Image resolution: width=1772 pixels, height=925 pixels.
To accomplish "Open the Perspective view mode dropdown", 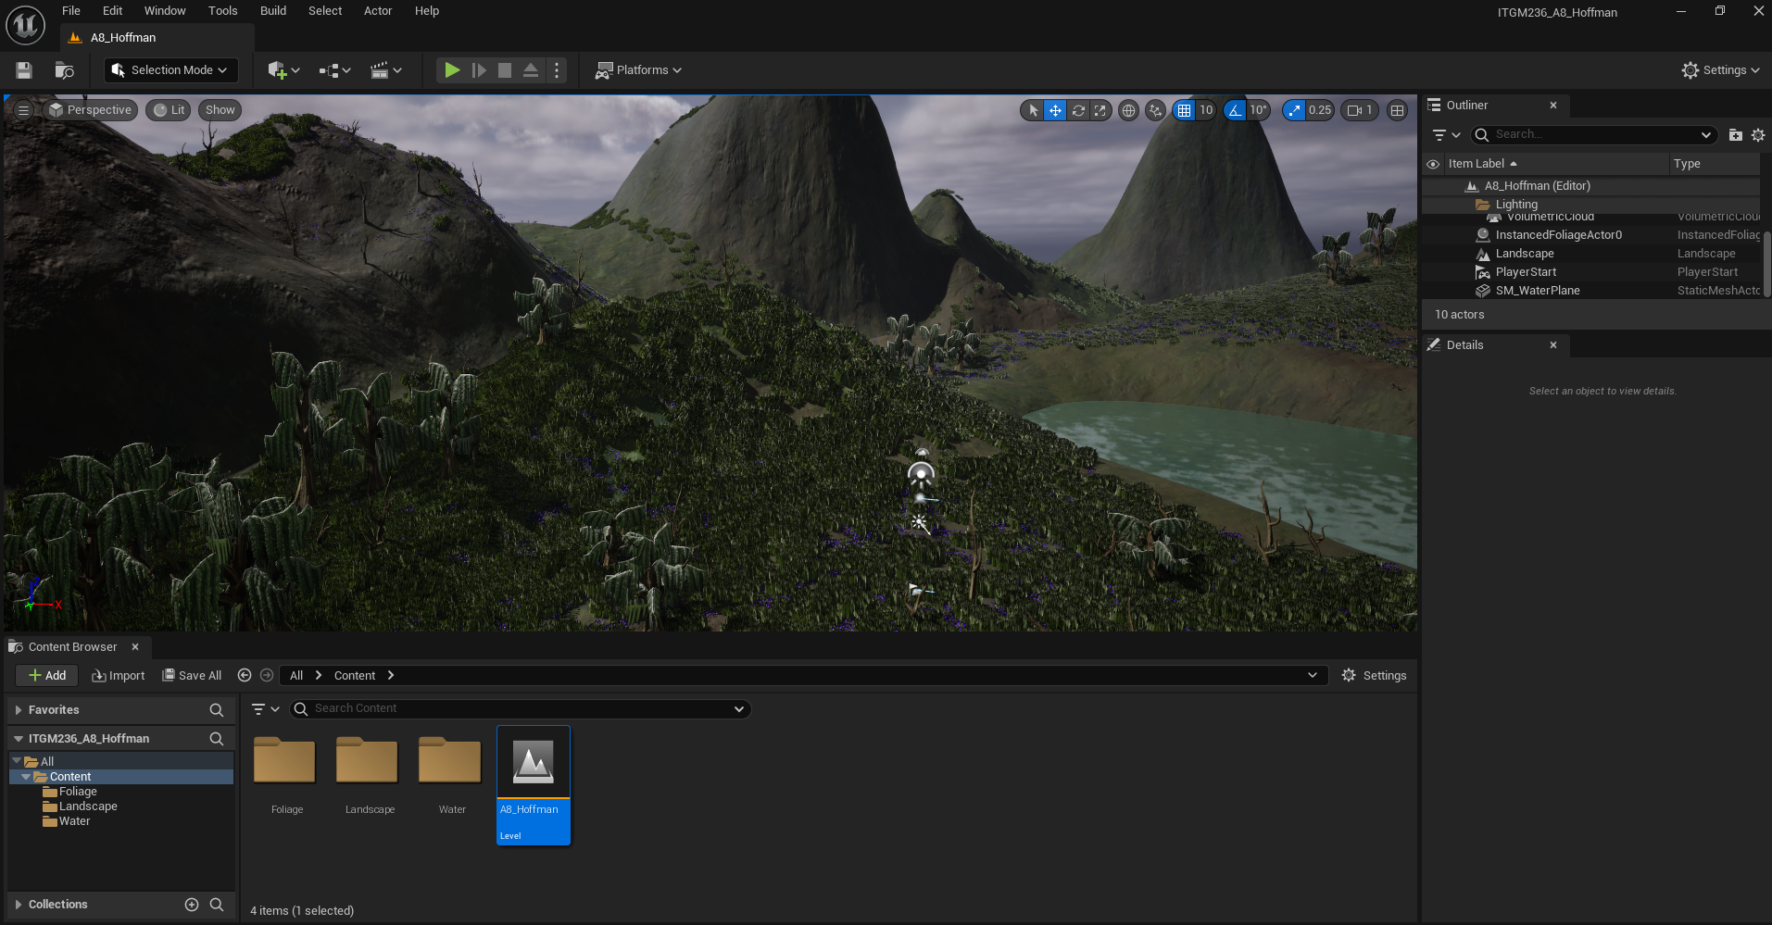I will [91, 110].
